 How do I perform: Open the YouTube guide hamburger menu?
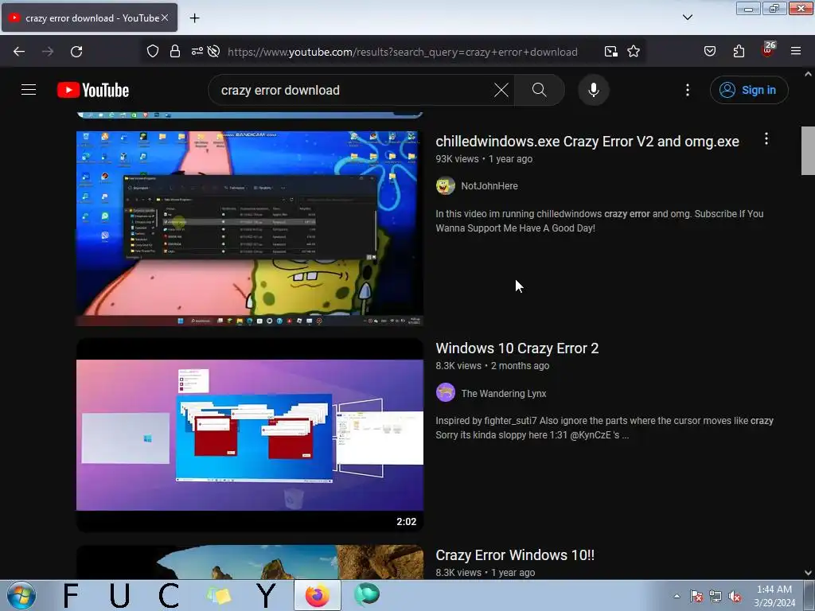pos(29,90)
